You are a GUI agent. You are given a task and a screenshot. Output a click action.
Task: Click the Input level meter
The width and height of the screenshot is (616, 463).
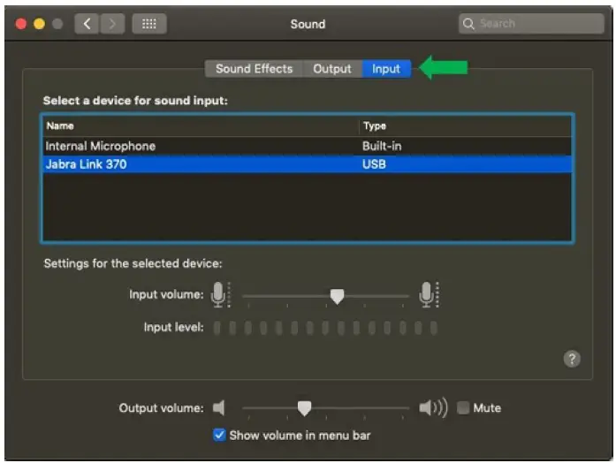325,328
